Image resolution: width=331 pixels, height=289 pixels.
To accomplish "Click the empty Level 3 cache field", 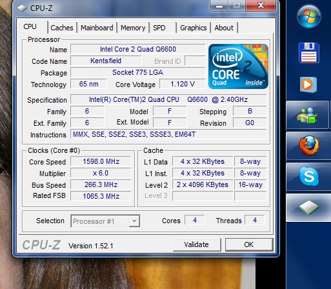I will 203,196.
